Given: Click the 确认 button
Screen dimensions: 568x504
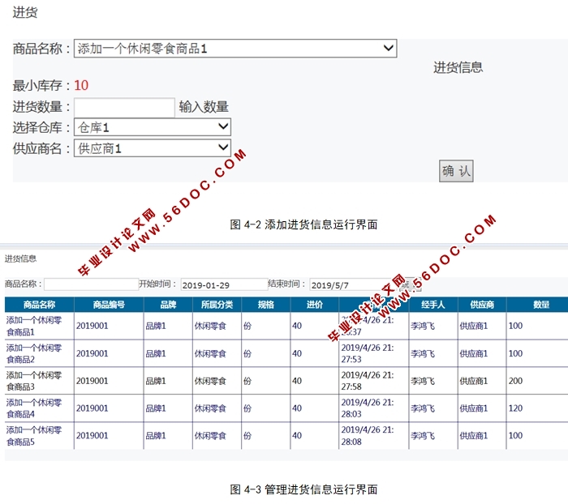Looking at the screenshot, I should click(456, 171).
